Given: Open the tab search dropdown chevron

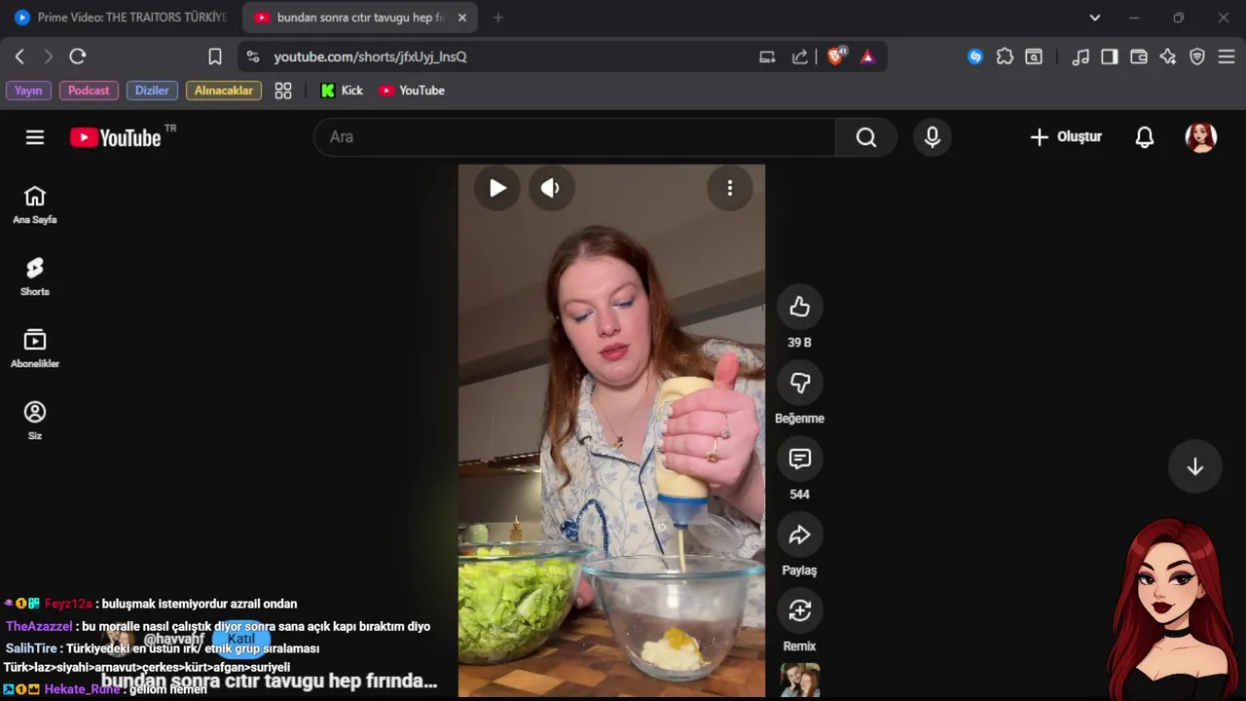Looking at the screenshot, I should [1095, 18].
